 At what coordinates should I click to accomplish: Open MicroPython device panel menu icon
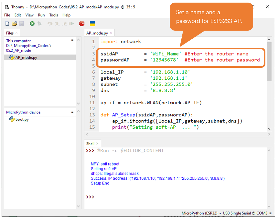[72, 112]
